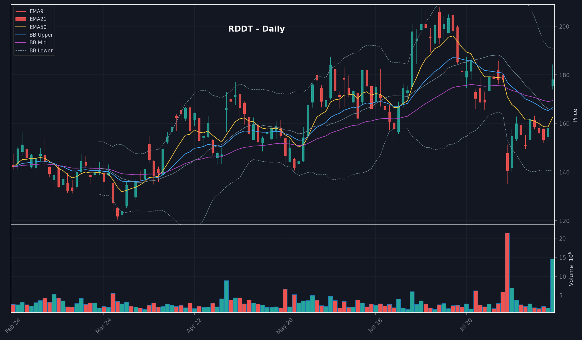Click the Jul 20 date label
582x340 pixels.
466,325
